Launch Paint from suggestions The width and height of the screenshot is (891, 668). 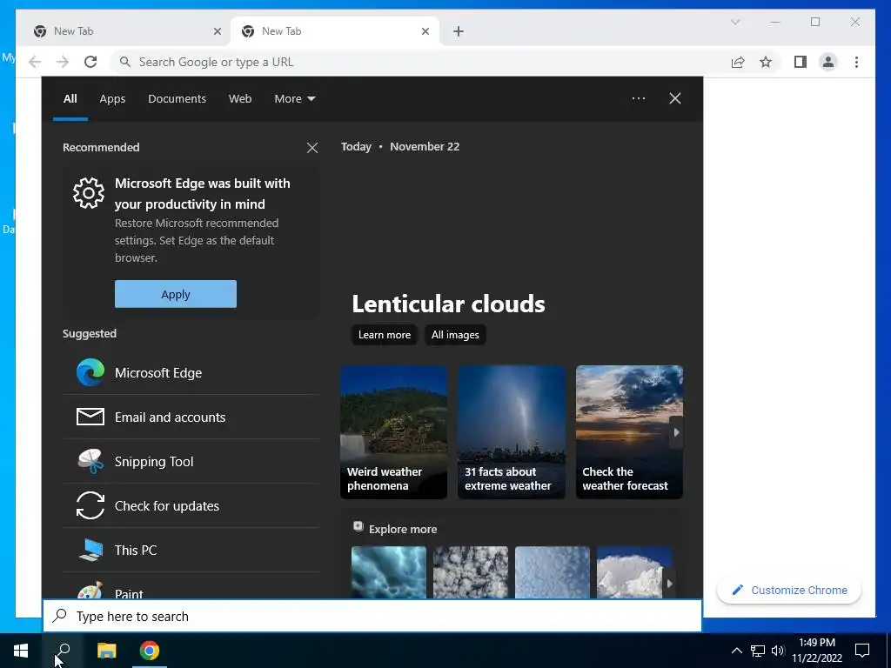point(191,586)
